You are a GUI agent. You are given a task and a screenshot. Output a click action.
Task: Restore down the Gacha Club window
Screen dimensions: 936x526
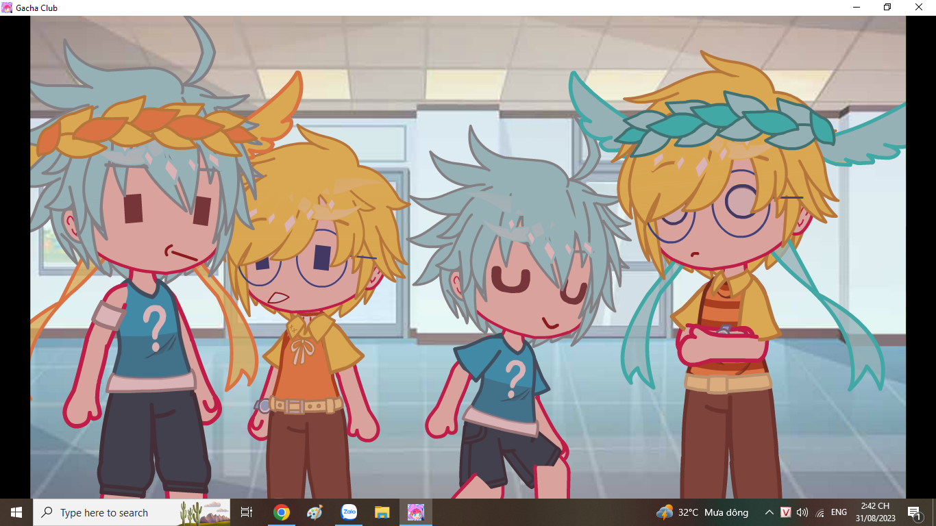pyautogui.click(x=887, y=8)
